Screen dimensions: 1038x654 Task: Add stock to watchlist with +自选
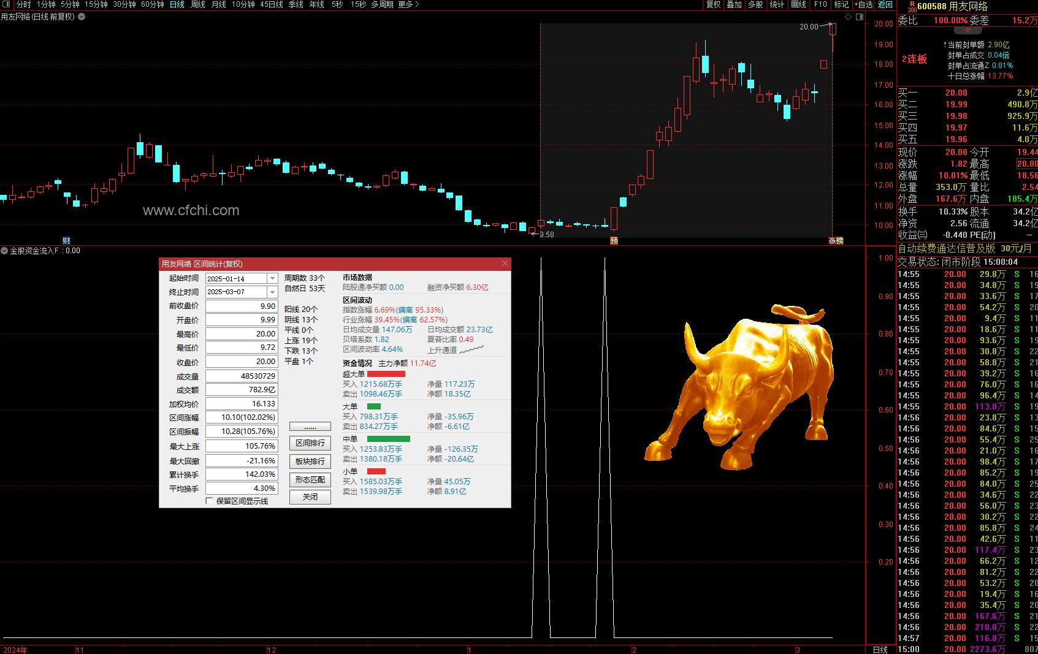point(864,4)
